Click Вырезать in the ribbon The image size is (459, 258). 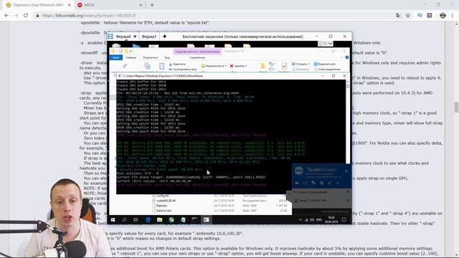[x=177, y=64]
